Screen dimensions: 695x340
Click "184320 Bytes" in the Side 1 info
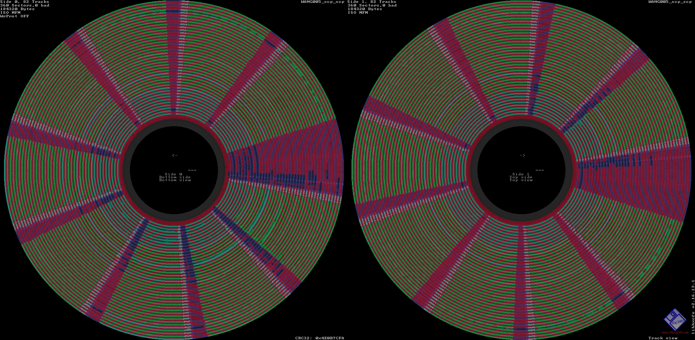pyautogui.click(x=365, y=9)
